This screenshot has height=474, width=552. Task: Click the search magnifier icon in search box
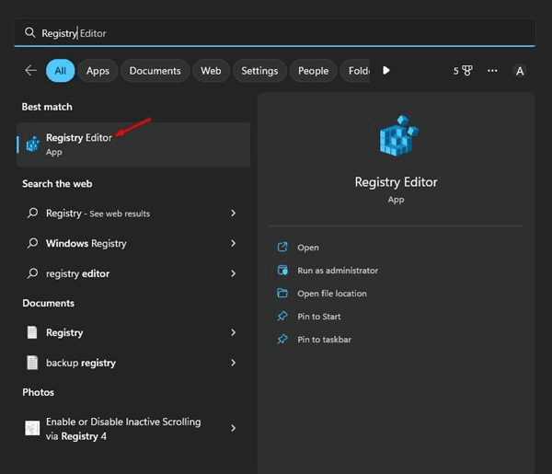[30, 33]
